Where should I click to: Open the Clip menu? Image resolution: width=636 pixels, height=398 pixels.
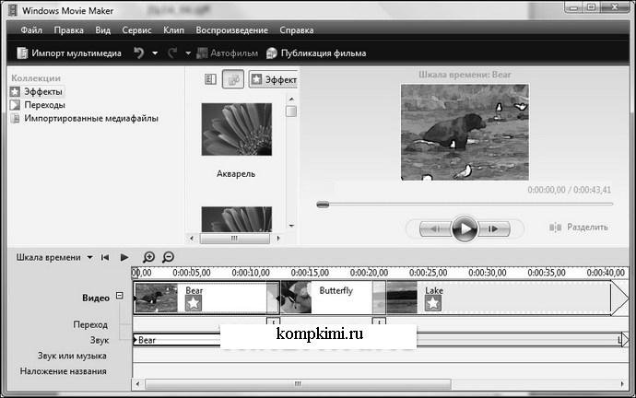173,30
